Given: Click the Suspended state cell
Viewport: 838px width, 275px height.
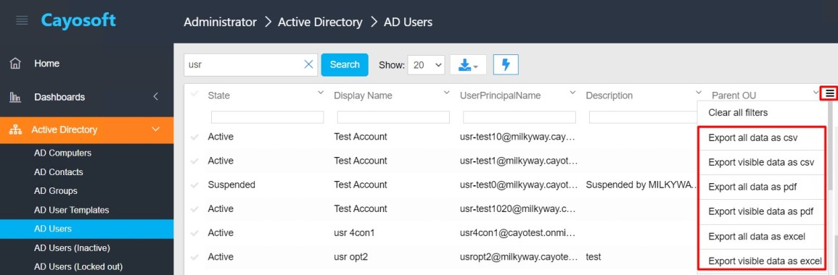Looking at the screenshot, I should click(231, 185).
